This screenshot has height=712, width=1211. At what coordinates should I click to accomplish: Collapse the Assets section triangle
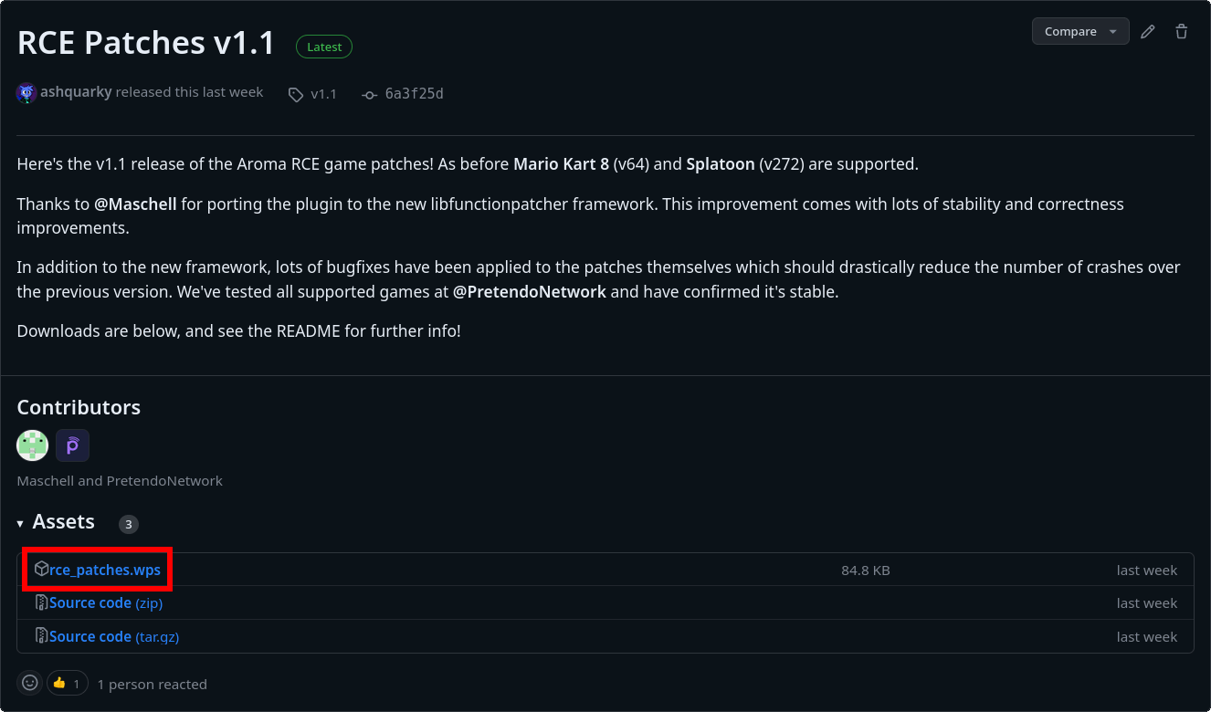pyautogui.click(x=20, y=523)
